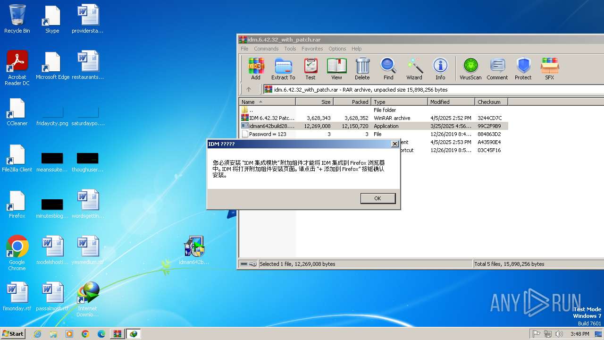Viewport: 604px width, 340px height.
Task: Click the network tray icon
Action: pos(548,334)
